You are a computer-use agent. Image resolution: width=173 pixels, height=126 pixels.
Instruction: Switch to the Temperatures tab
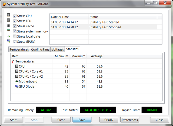pos(19,49)
